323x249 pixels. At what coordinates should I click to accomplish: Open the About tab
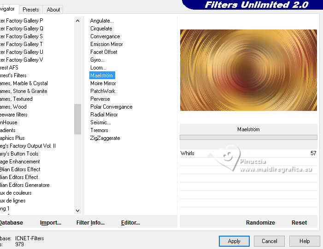pos(53,10)
